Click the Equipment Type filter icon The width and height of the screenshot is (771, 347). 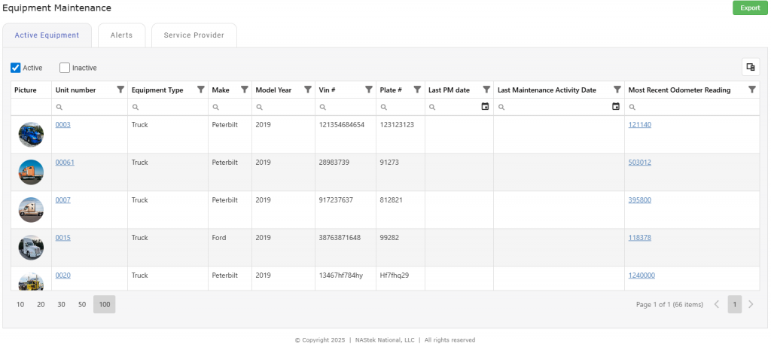[200, 90]
